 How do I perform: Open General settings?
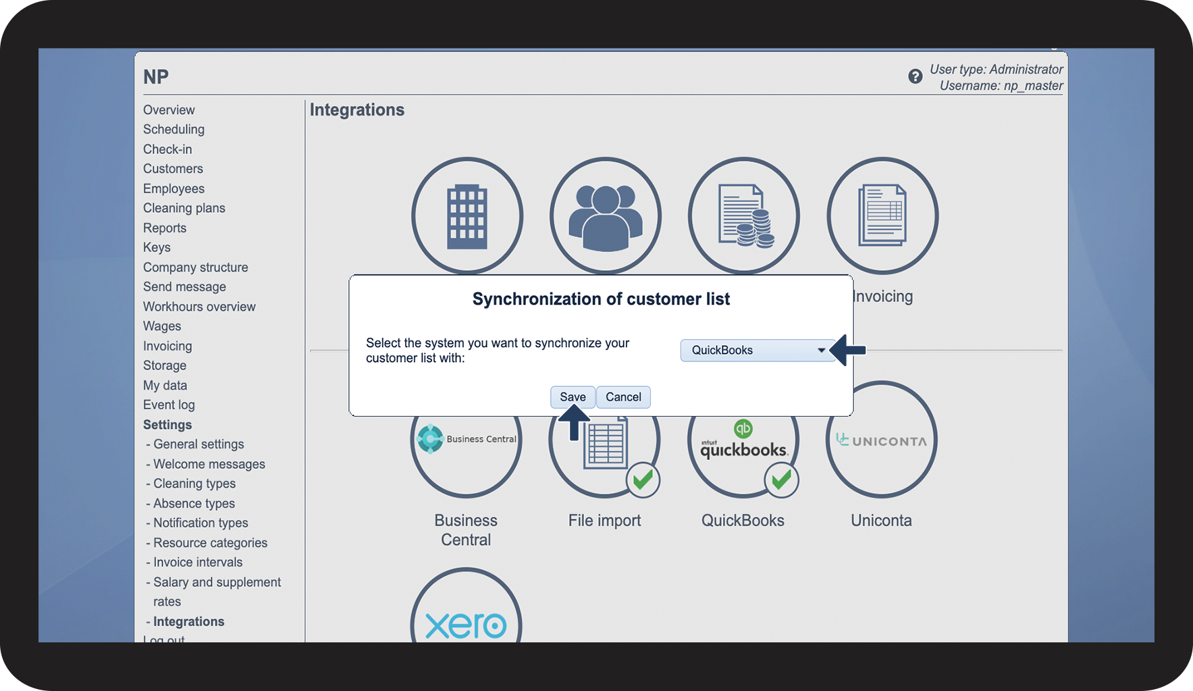point(198,444)
